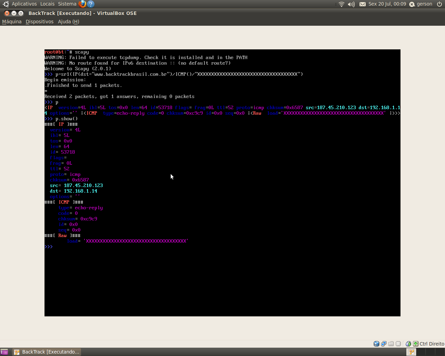Click the 'Failed to execute tcpdump' warning line
The image size is (445, 356).
(x=146, y=58)
